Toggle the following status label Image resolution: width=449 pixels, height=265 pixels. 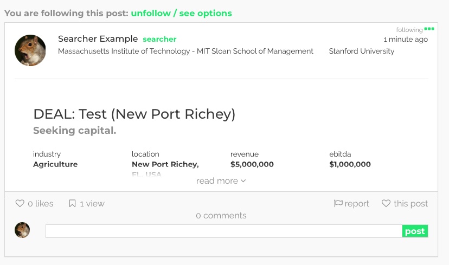click(409, 30)
